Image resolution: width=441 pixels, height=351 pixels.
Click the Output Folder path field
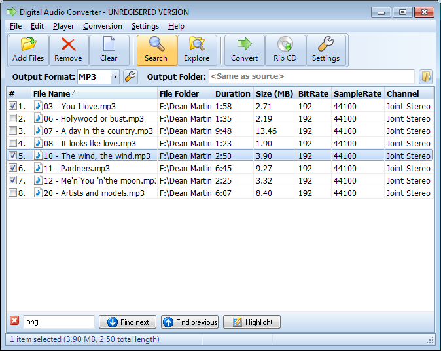pos(311,77)
